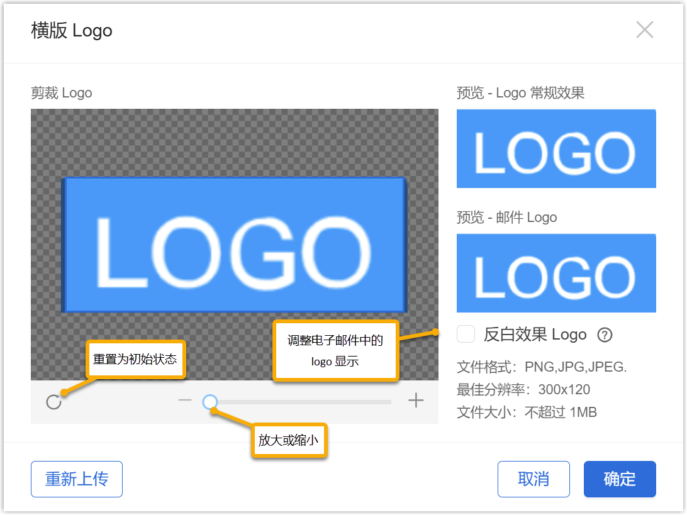Click the 最佳分辨率 300x120 text
This screenshot has height=515, width=687.
(523, 390)
